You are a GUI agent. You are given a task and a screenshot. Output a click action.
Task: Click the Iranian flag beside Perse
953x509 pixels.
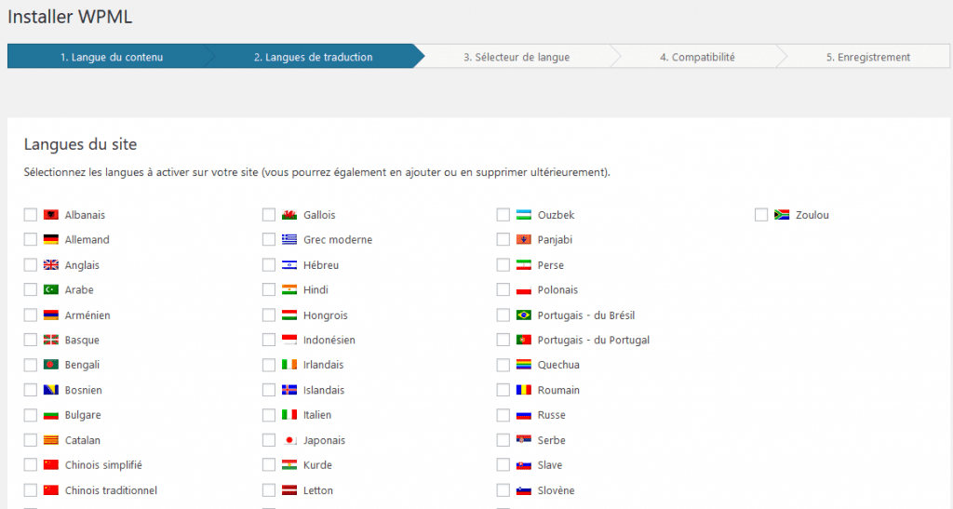pyautogui.click(x=524, y=265)
